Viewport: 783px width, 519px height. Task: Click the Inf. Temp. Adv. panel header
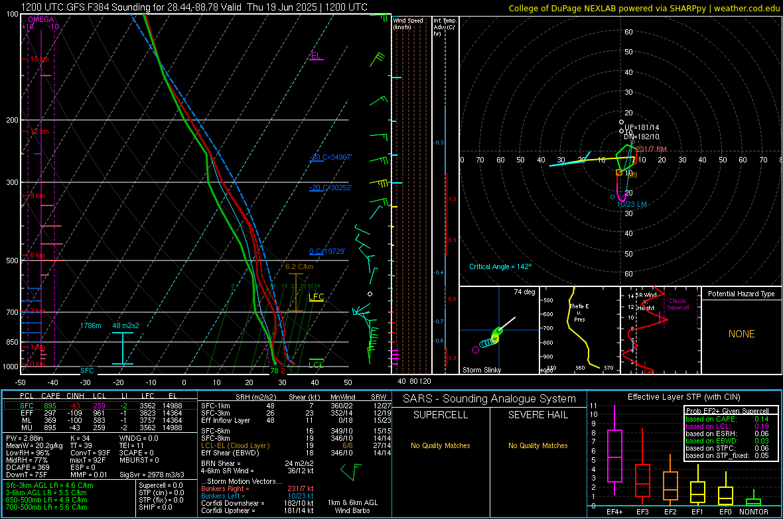(x=445, y=27)
